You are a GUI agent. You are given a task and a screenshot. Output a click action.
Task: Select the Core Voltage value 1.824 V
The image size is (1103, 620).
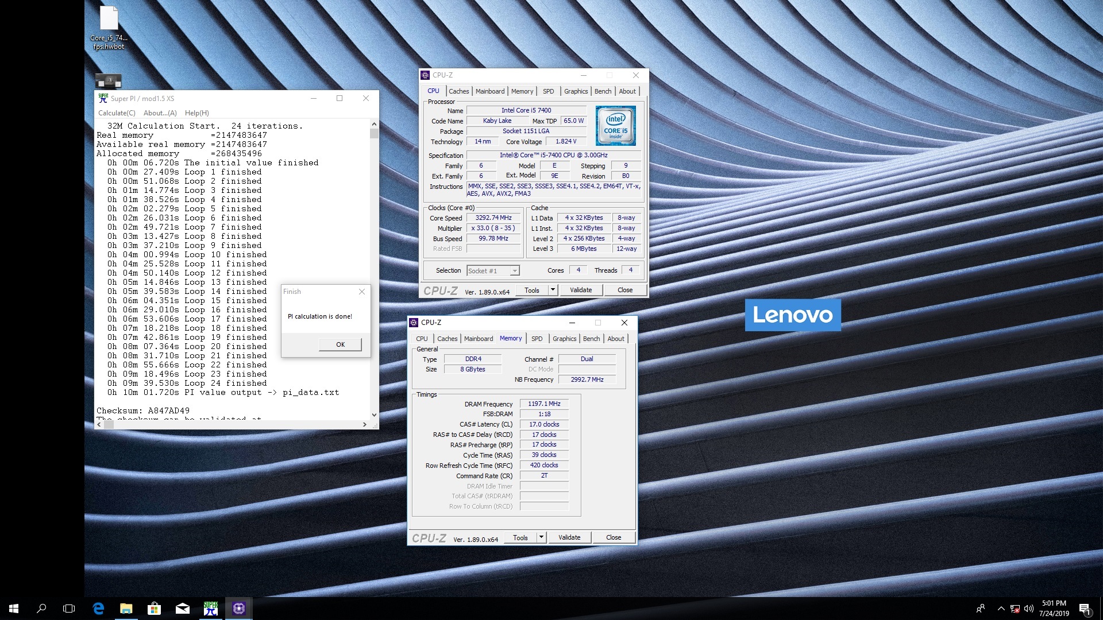(566, 142)
